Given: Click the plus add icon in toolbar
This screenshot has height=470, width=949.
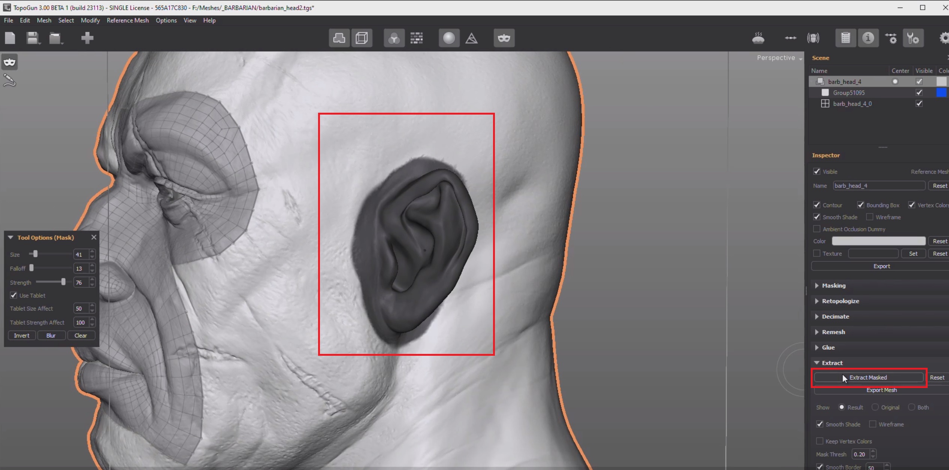Looking at the screenshot, I should coord(87,38).
